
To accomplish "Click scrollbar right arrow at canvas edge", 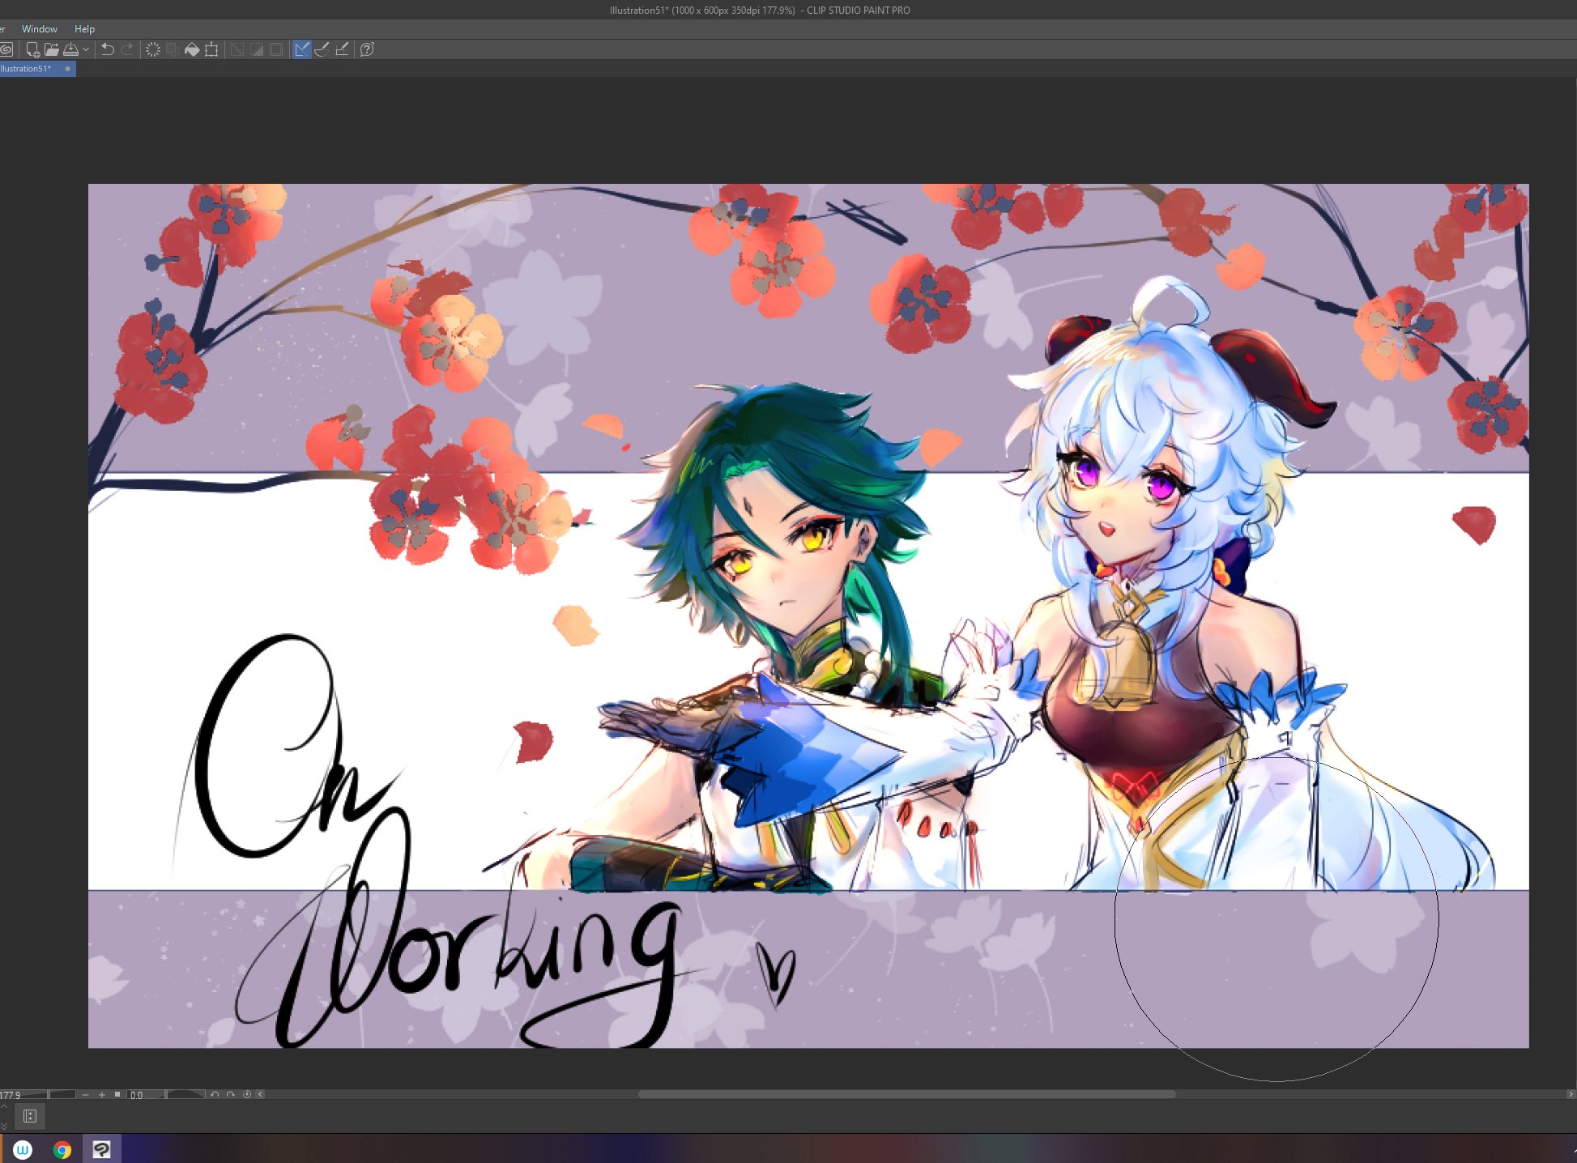I will tap(1571, 1094).
